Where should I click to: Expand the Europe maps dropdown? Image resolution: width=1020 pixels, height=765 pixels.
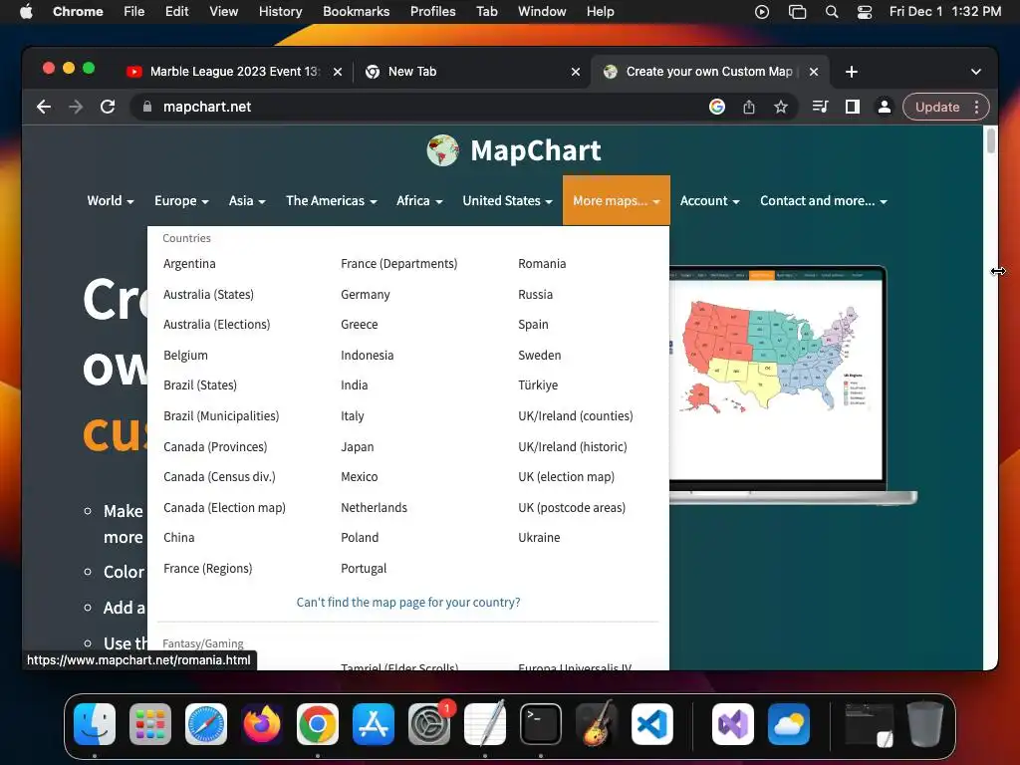181,201
